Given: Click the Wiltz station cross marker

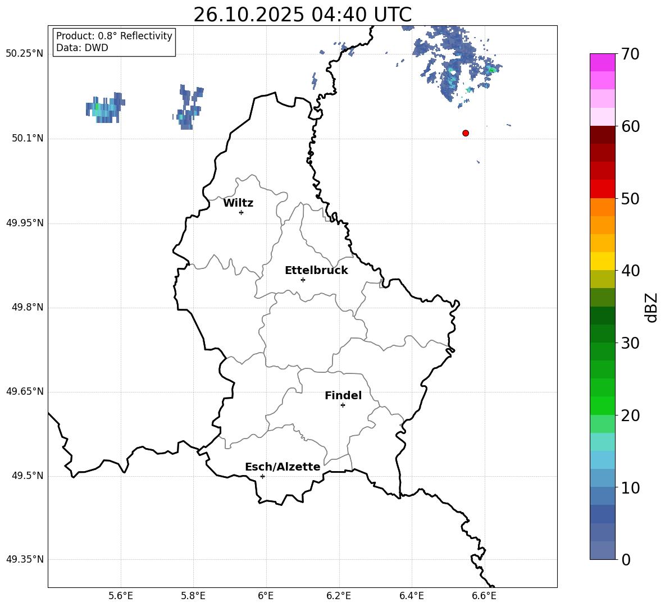Looking at the screenshot, I should [x=242, y=212].
